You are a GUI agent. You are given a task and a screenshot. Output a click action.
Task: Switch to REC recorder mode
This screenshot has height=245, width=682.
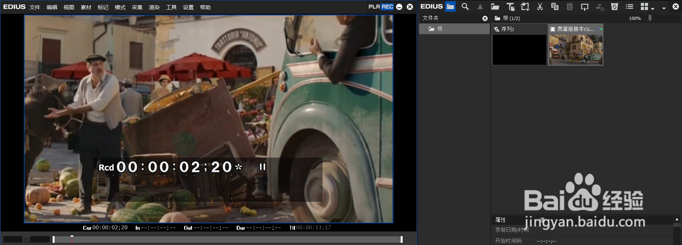coord(387,7)
